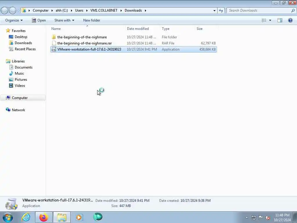Click the Back navigation arrow
The height and width of the screenshot is (223, 297).
tap(5, 10)
